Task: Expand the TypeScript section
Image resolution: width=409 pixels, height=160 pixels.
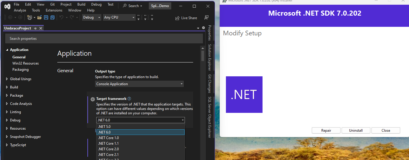Action: click(x=7, y=145)
